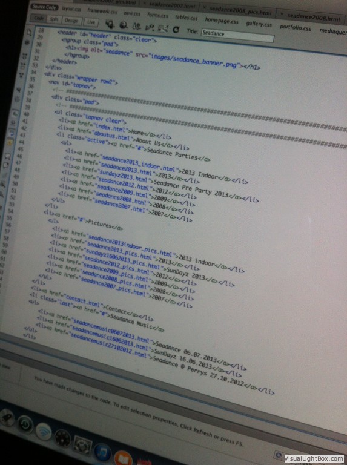The width and height of the screenshot is (347, 465).
Task: Click the W3C validation toolbar icon
Action: click(x=150, y=28)
